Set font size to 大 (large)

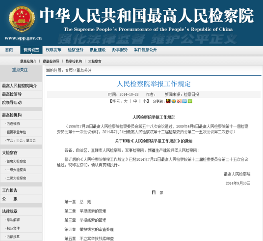coord(126,101)
